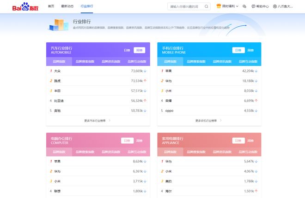Screen dimensions: 305x198
Task: Click the Baidu Index logo
Action: pyautogui.click(x=25, y=6)
